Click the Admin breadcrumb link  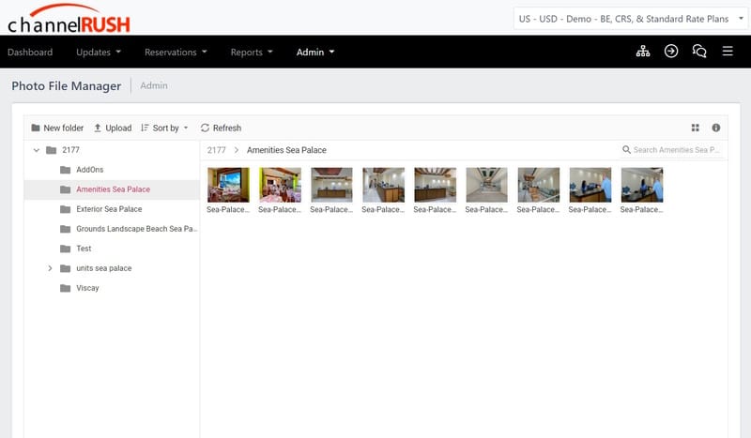click(154, 85)
